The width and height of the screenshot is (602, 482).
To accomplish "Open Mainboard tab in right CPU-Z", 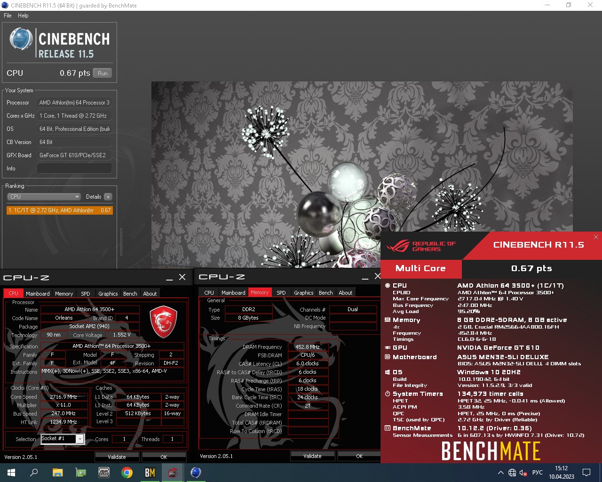I will [233, 293].
